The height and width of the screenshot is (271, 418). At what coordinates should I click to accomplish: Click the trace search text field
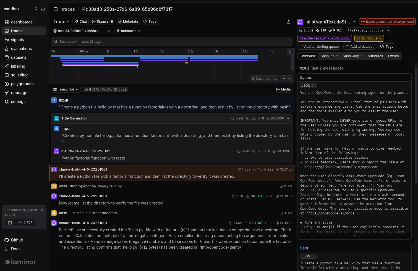(x=171, y=41)
